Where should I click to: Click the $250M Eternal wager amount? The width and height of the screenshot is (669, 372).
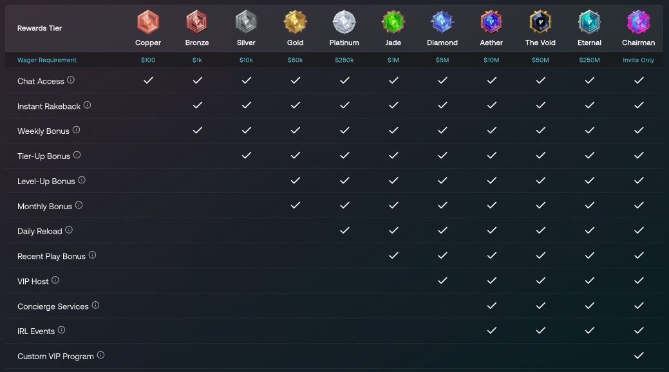click(x=589, y=60)
